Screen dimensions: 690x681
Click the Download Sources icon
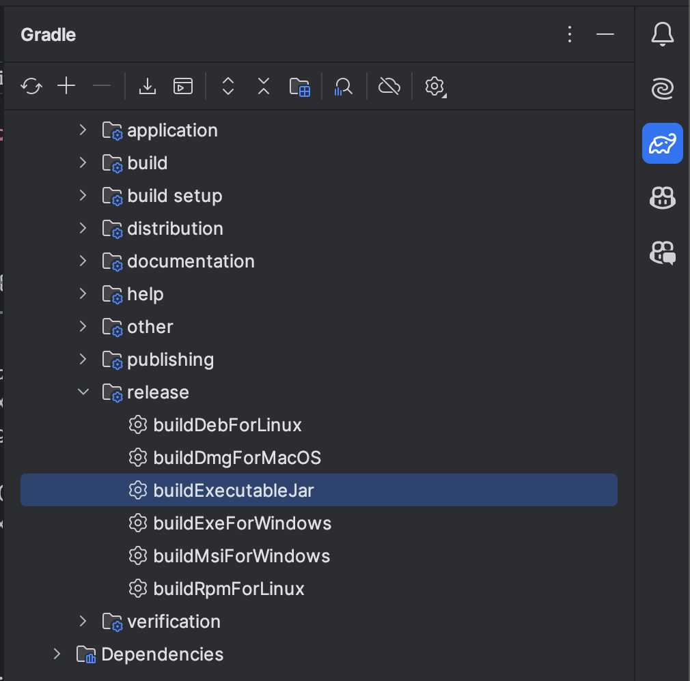point(148,86)
